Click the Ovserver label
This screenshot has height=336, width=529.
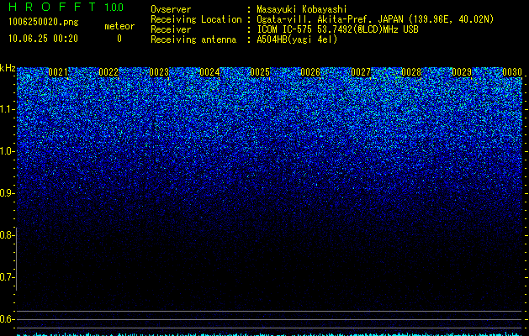(x=171, y=9)
